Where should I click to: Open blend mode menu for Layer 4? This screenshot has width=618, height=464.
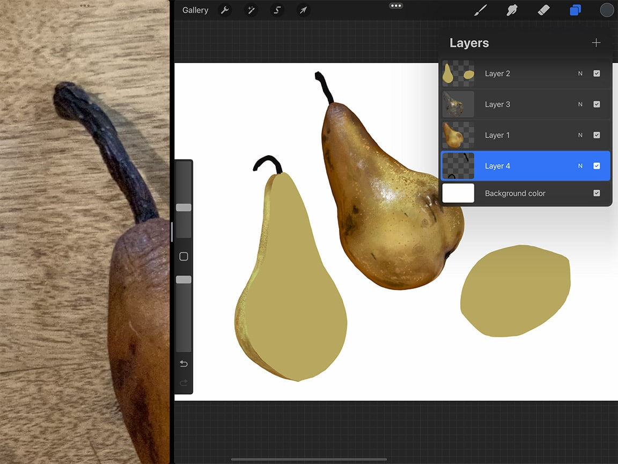click(580, 165)
